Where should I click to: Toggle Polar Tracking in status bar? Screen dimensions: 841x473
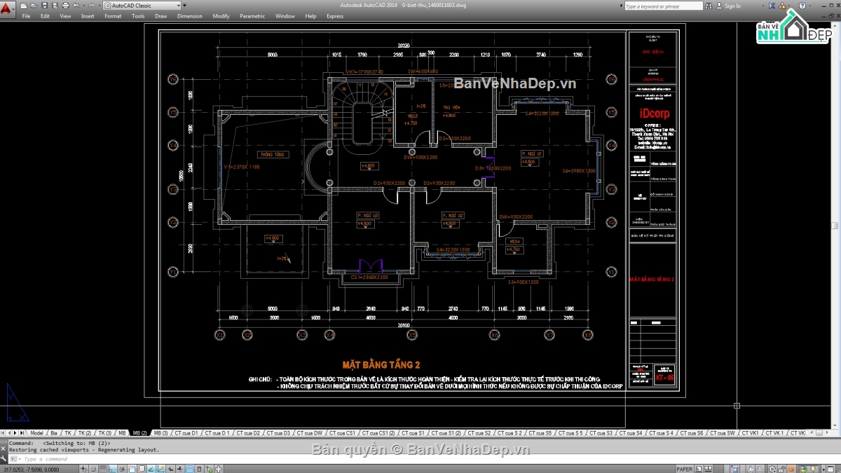pyautogui.click(x=122, y=469)
